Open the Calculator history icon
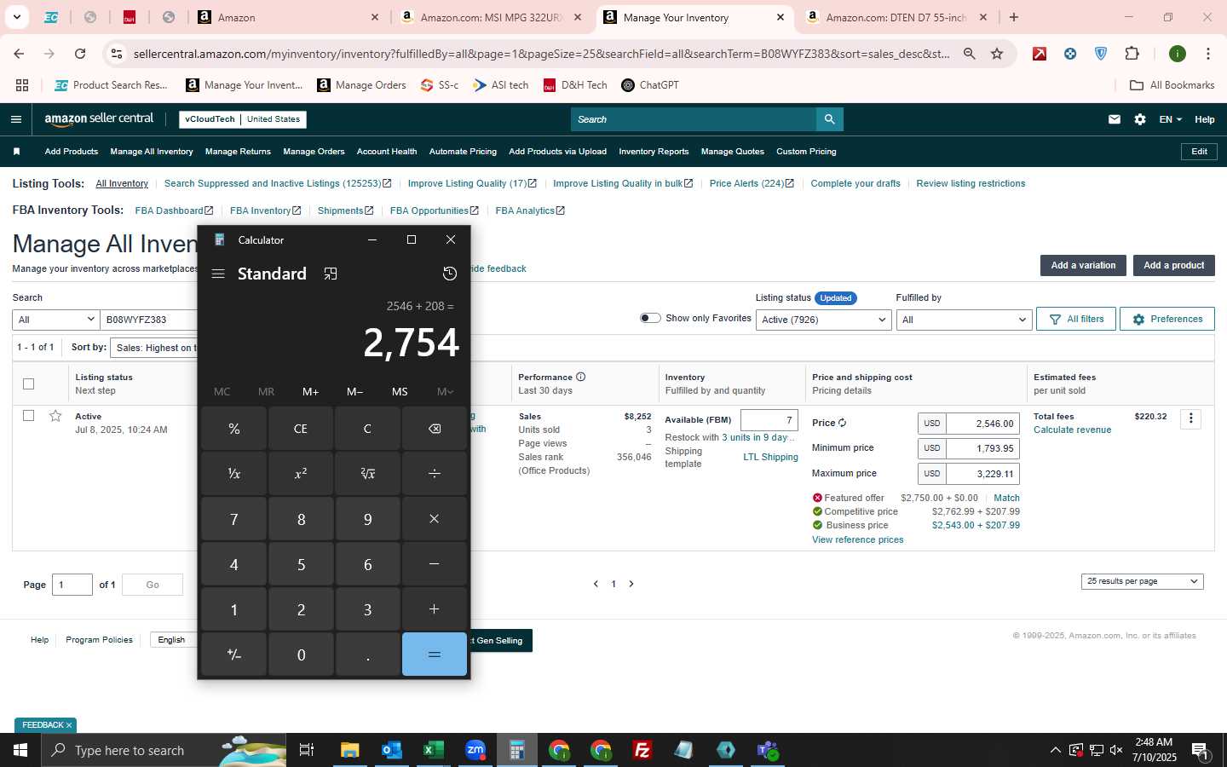Viewport: 1227px width, 767px height. coord(450,274)
